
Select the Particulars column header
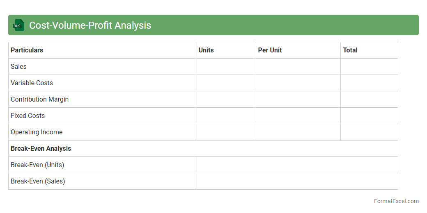tap(27, 50)
